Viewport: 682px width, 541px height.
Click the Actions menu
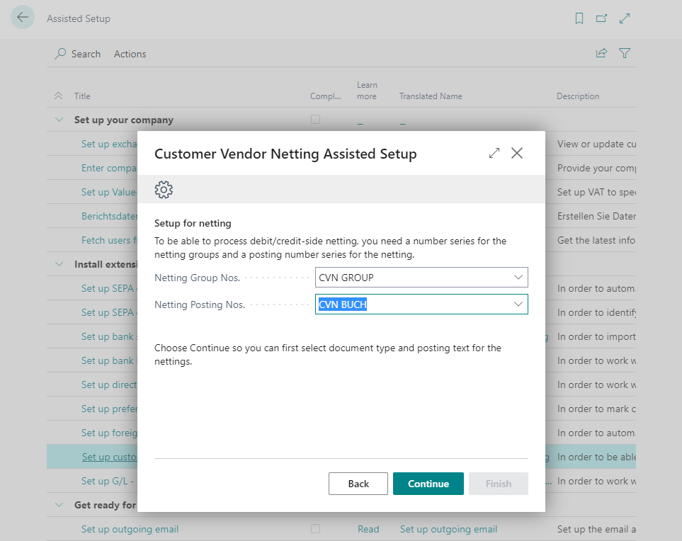130,53
